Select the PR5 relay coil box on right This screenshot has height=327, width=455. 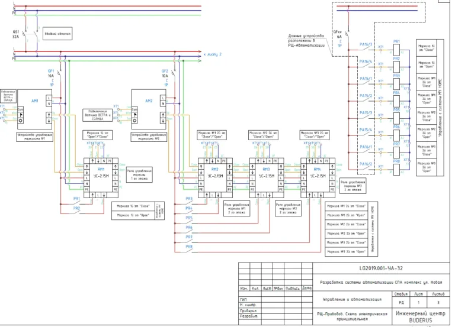pos(397,118)
